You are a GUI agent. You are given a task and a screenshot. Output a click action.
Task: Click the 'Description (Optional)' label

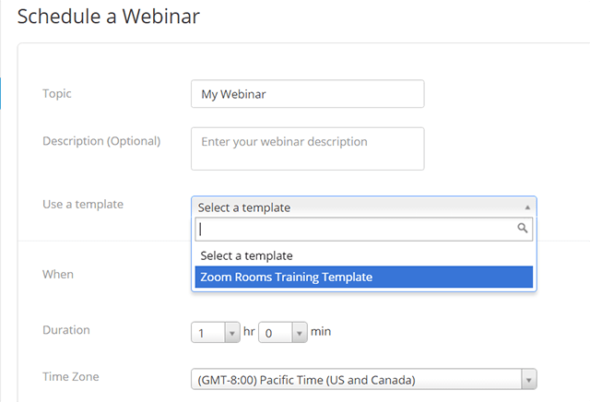(x=101, y=141)
